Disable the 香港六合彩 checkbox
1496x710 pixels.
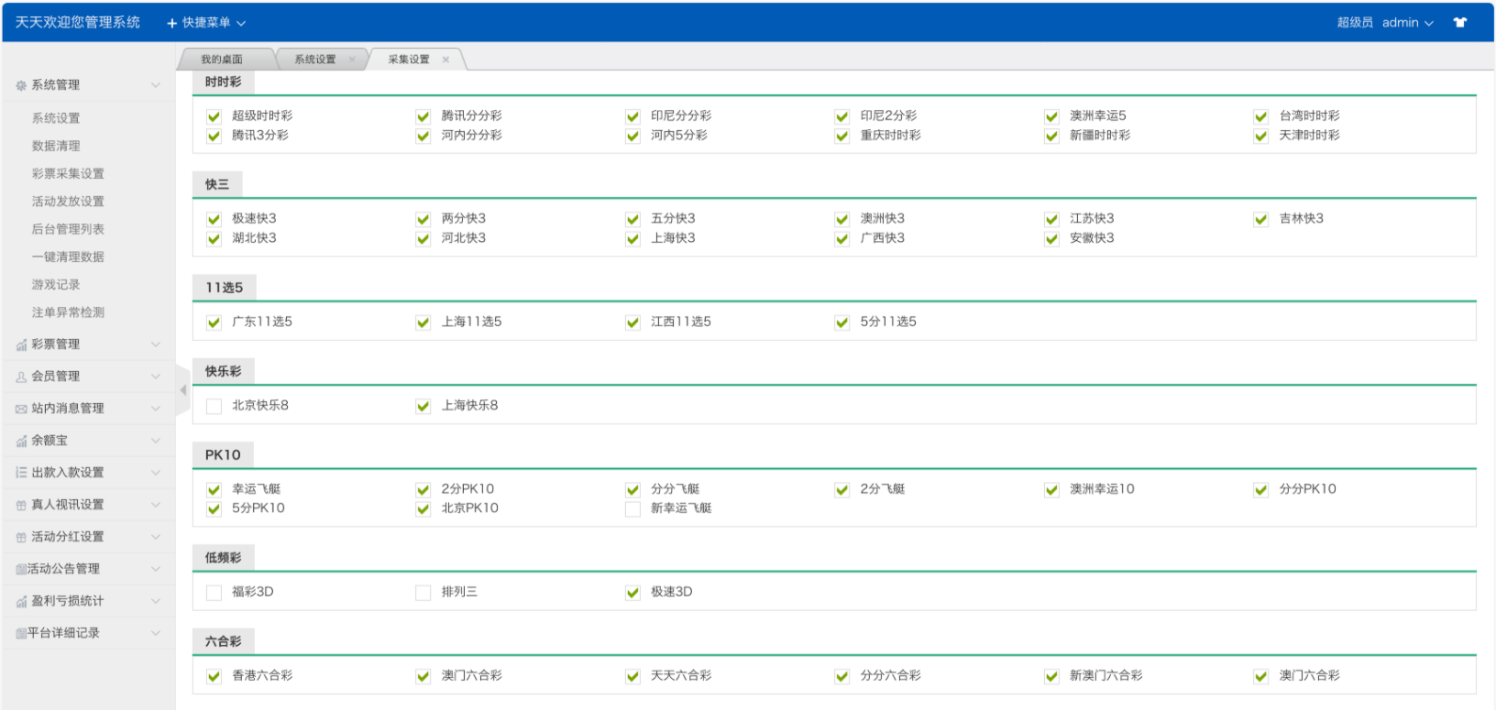tap(214, 676)
